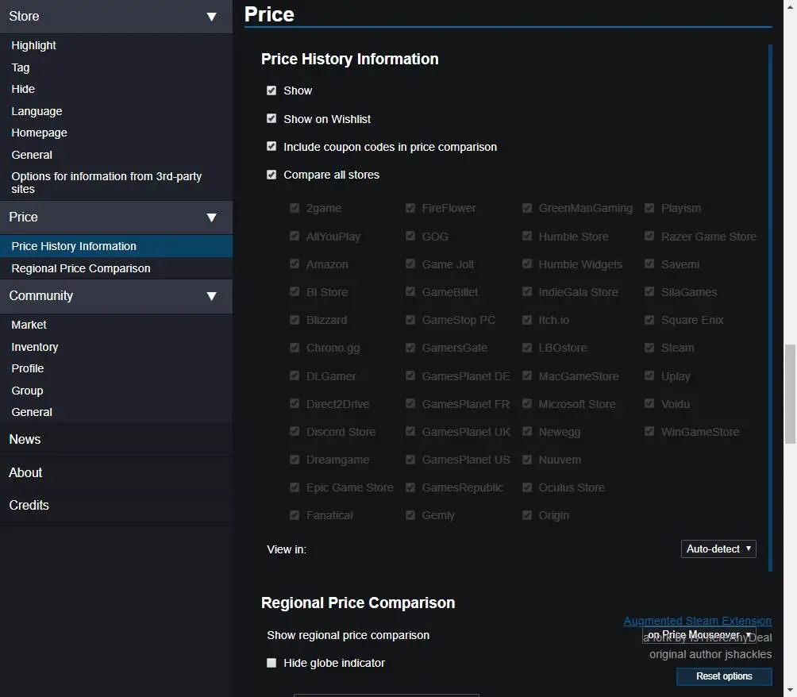Click the page vertical scrollbar thumb
Image resolution: width=797 pixels, height=697 pixels.
pyautogui.click(x=790, y=393)
